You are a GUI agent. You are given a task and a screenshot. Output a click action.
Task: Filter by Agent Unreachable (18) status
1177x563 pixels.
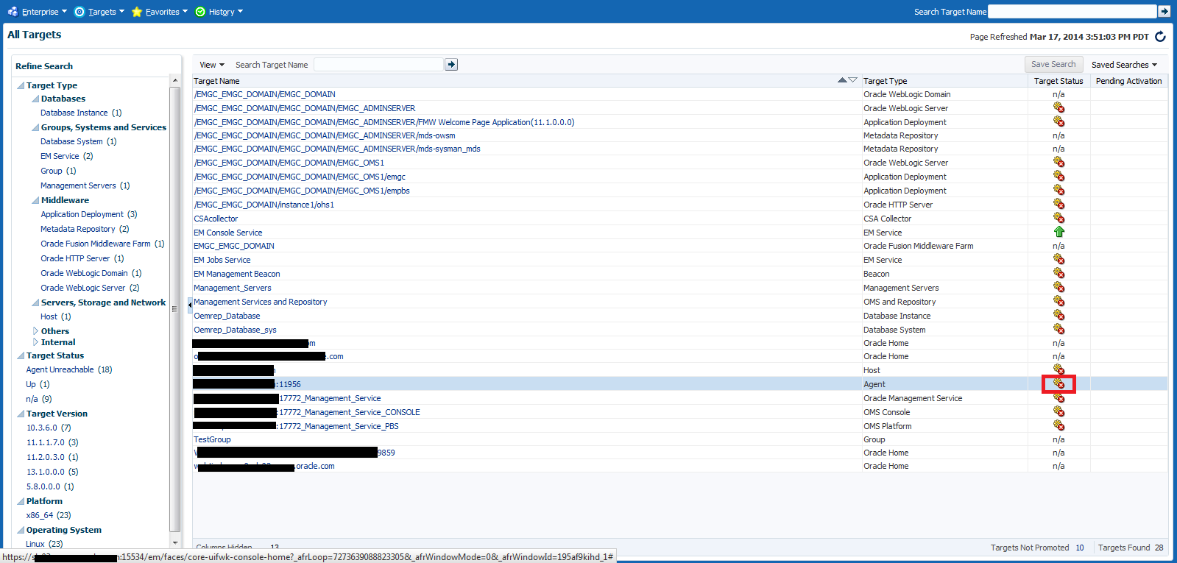click(x=69, y=369)
